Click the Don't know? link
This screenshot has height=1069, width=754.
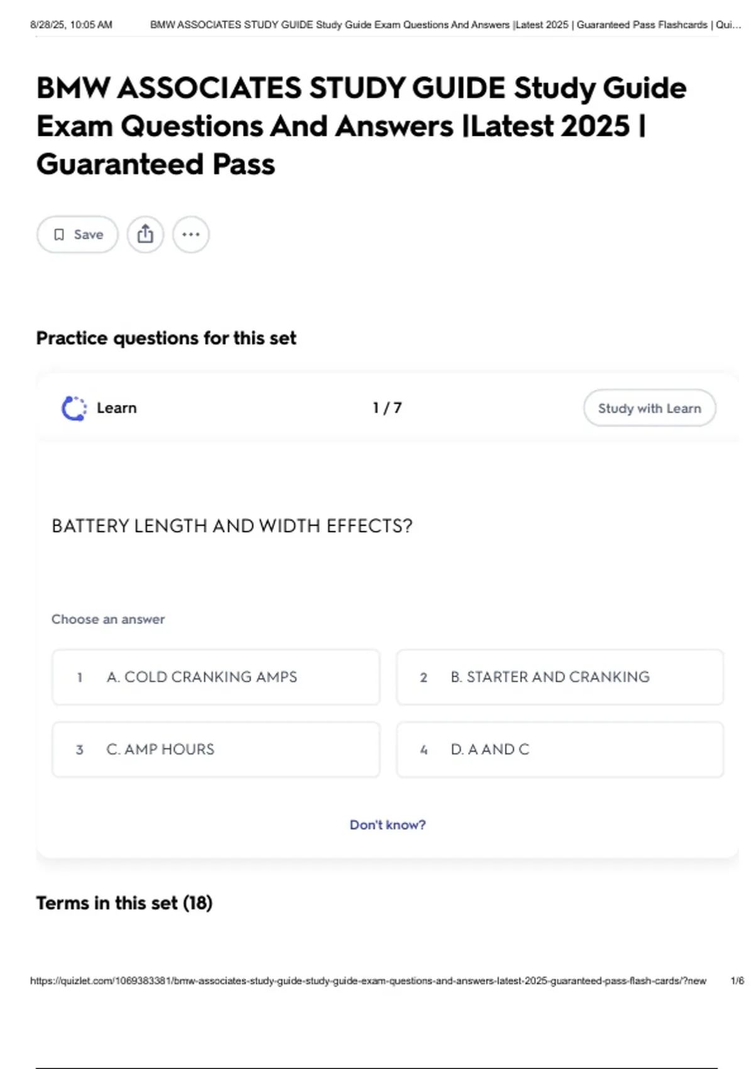click(x=387, y=824)
